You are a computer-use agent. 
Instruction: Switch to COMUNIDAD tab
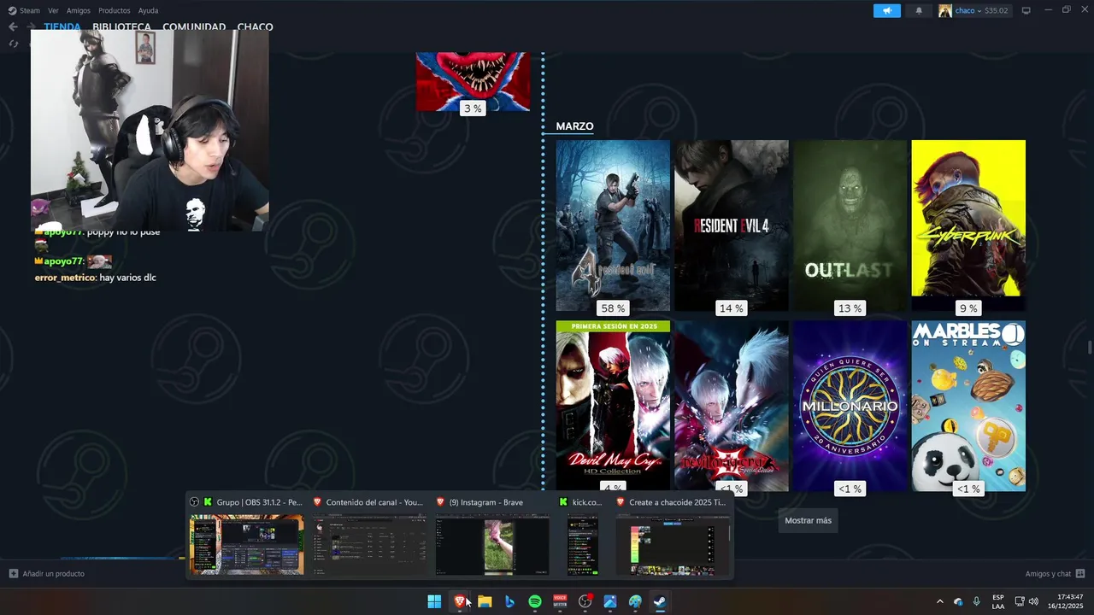[x=194, y=26]
